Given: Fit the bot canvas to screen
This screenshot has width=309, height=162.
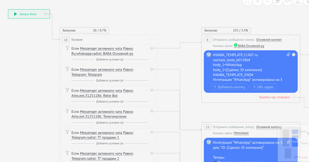Looking at the screenshot, I should pos(247,2).
